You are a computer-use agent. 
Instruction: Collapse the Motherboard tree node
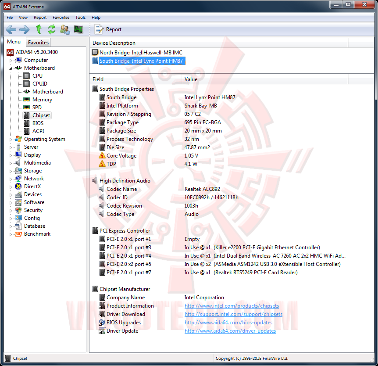(x=11, y=68)
